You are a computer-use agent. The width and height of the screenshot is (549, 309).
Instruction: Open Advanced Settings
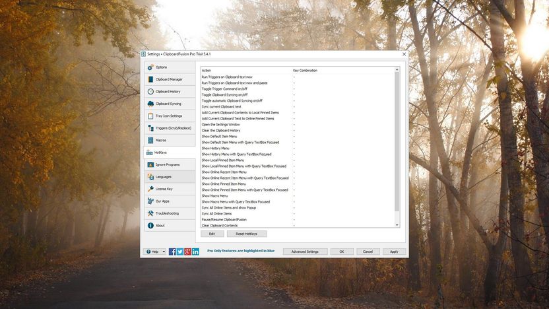(305, 252)
